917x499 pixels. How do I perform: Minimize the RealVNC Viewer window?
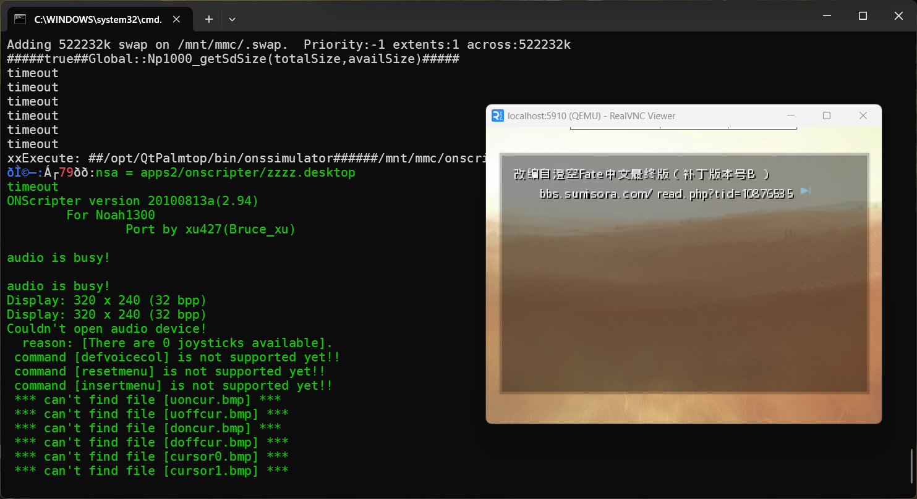pyautogui.click(x=791, y=115)
